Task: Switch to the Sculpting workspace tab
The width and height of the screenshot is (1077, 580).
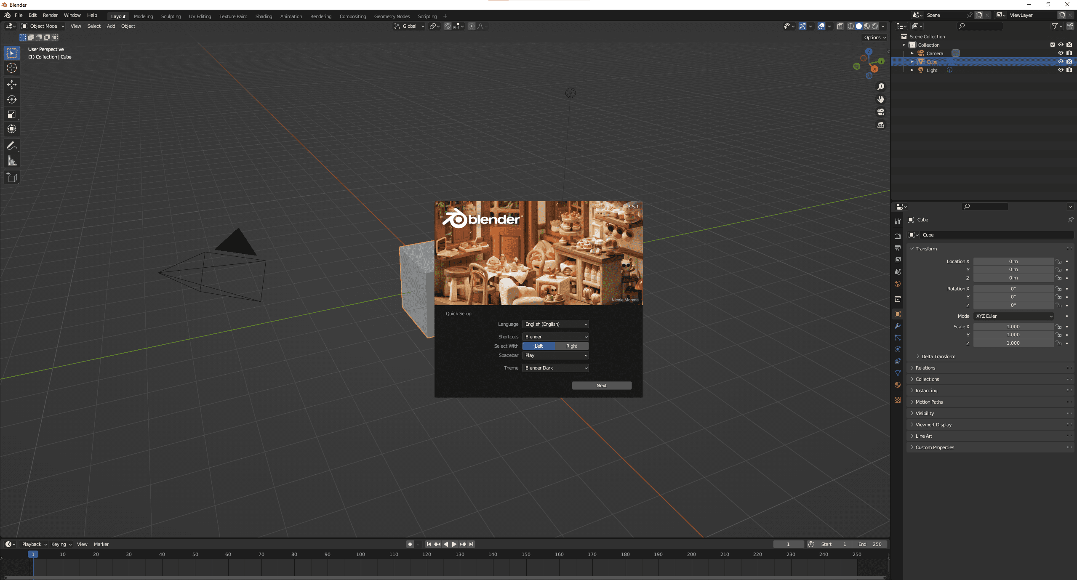Action: click(171, 16)
